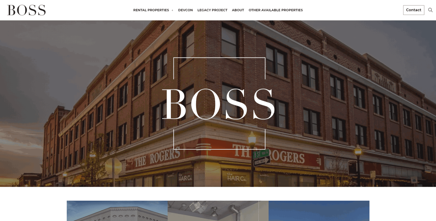Viewport: 436px width, 221px height.
Task: Click the green B St street sign
Action: pos(261,154)
